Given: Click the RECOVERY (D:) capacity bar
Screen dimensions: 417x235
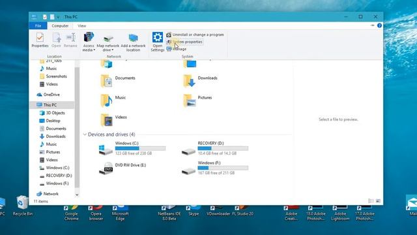Looking at the screenshot, I should (x=223, y=148).
